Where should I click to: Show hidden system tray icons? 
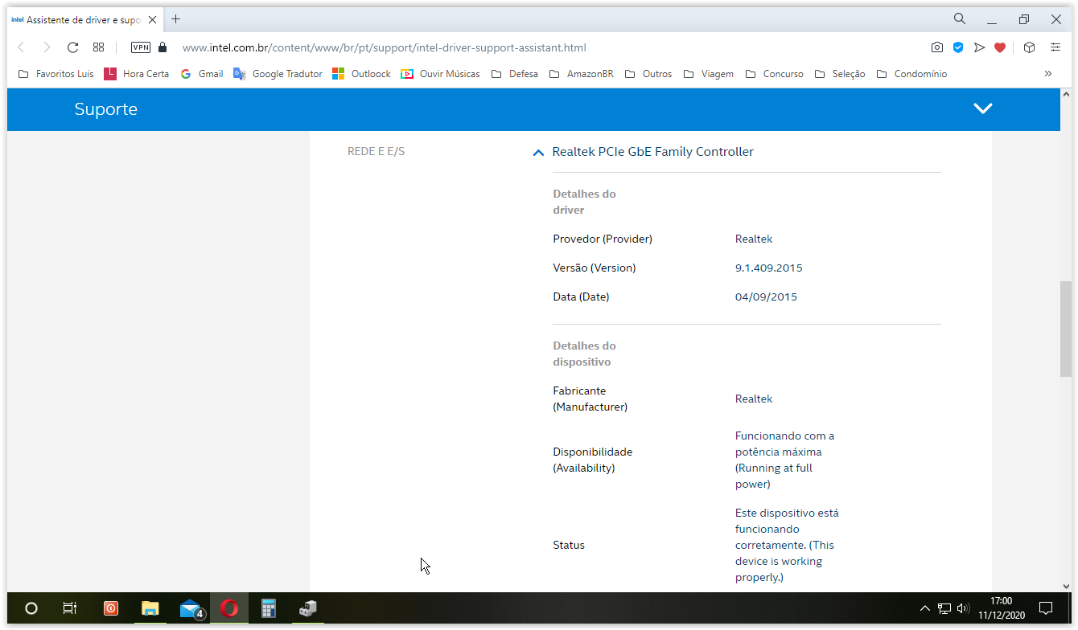point(924,608)
